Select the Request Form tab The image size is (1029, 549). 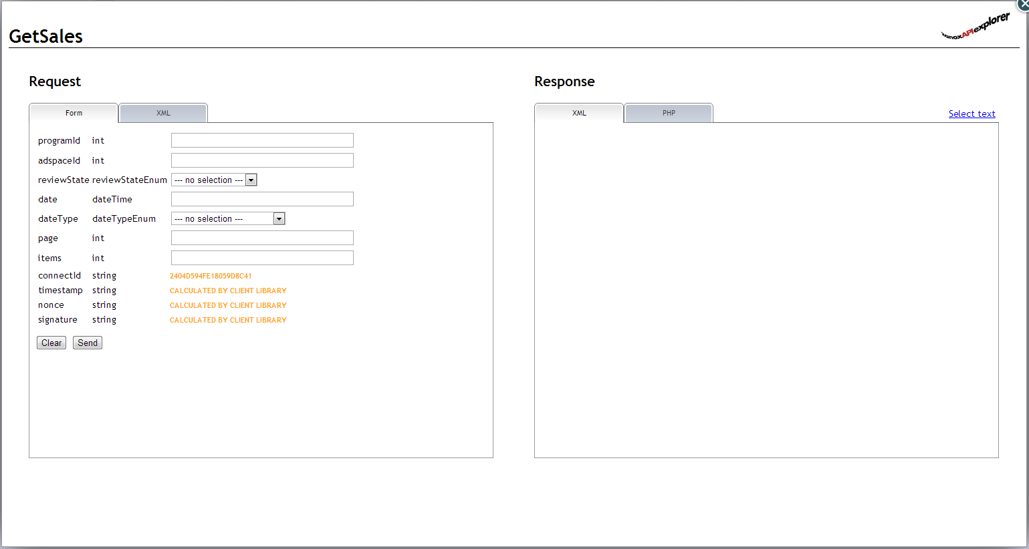(74, 113)
